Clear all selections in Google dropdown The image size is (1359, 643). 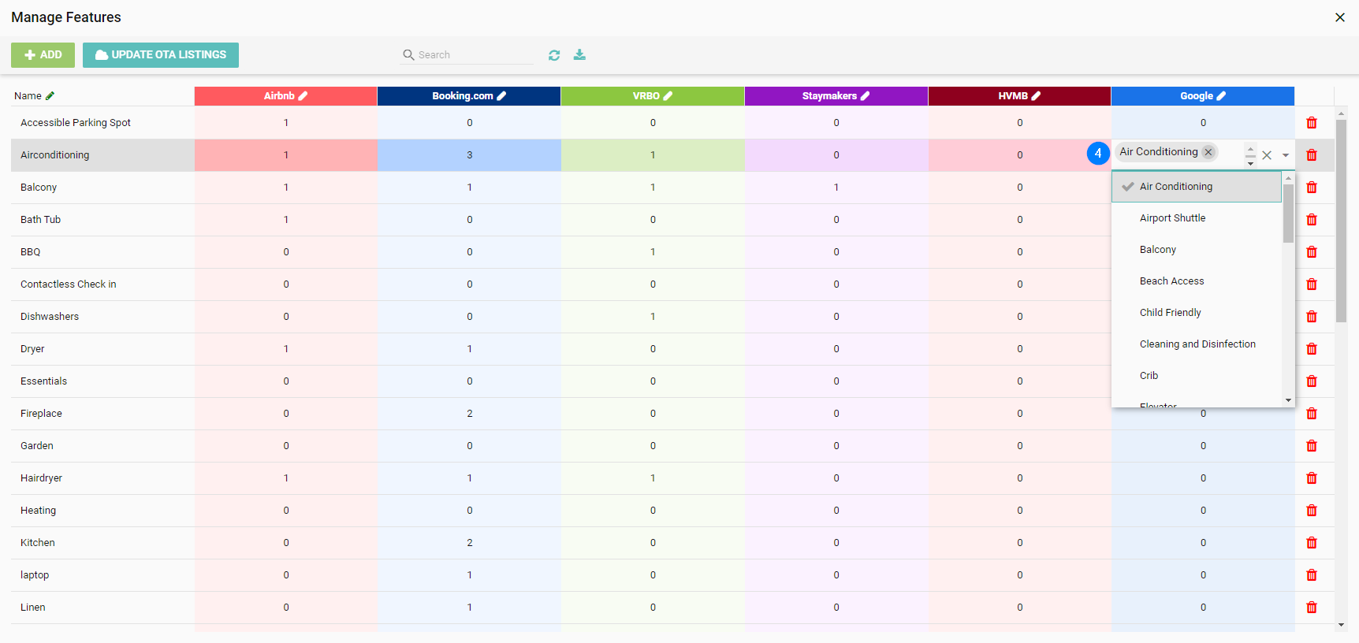click(x=1267, y=155)
